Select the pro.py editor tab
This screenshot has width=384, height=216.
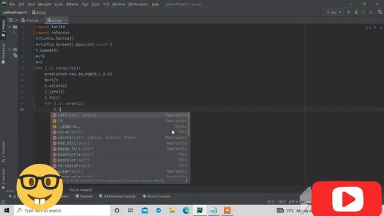(56, 20)
